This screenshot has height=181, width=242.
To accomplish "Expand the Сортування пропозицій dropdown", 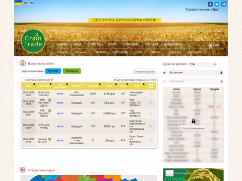I will pos(39,80).
